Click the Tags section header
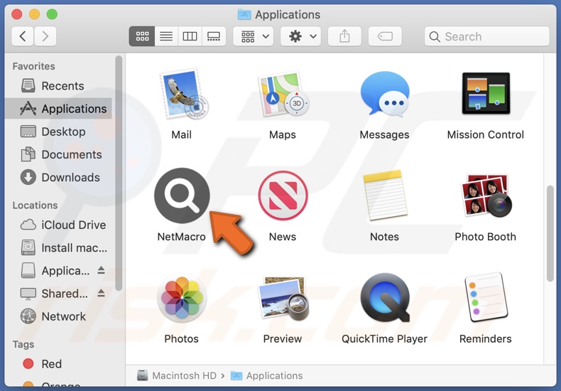 [x=23, y=345]
